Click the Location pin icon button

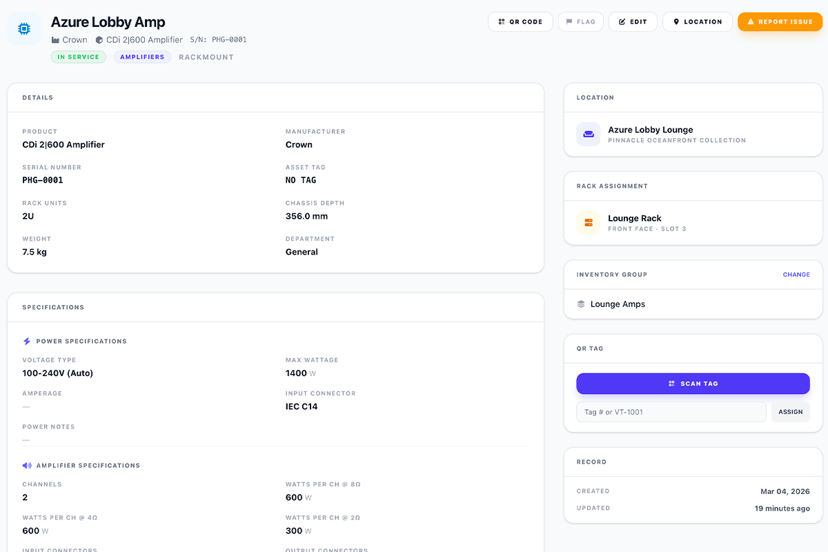(677, 21)
